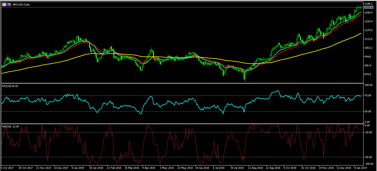Click the %R -20.00 level label
This screenshot has height=171, width=377.
pyautogui.click(x=368, y=132)
